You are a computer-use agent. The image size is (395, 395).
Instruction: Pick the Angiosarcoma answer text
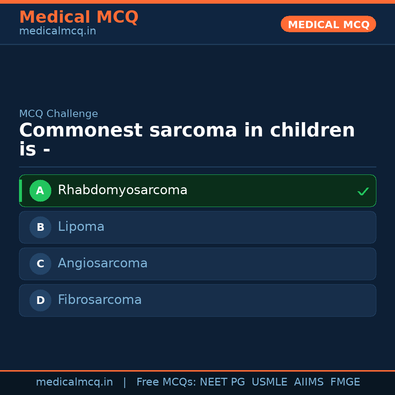[x=103, y=263]
